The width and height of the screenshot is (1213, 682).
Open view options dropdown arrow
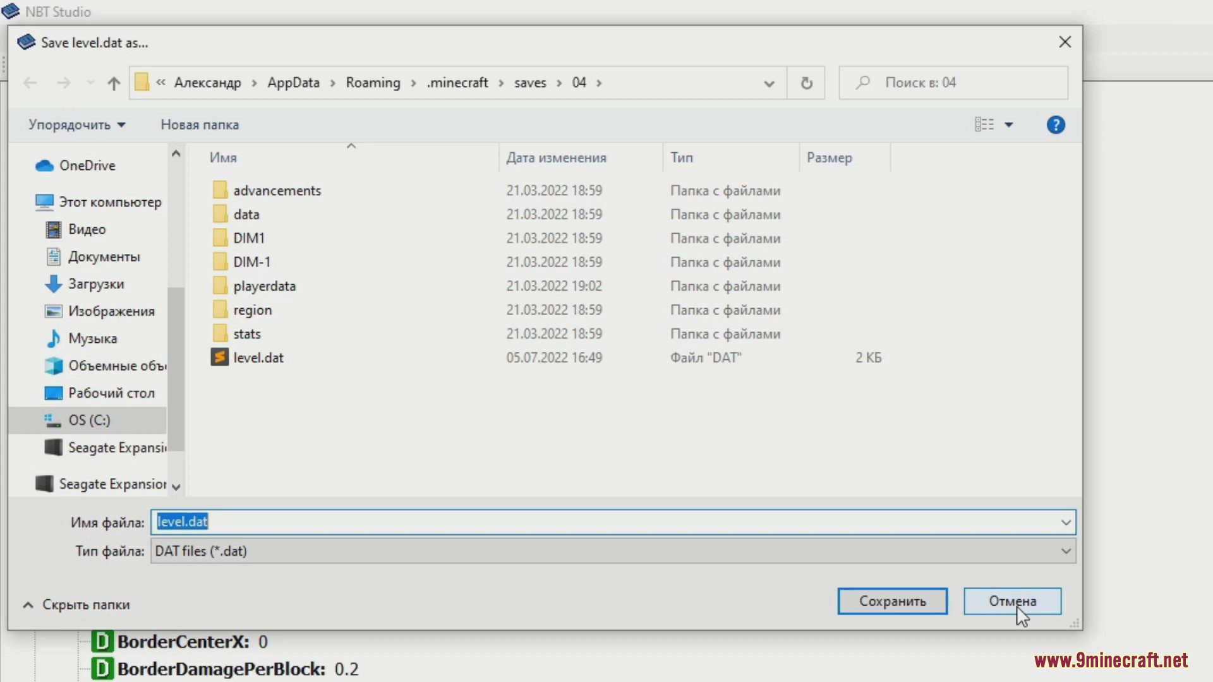tap(1009, 124)
